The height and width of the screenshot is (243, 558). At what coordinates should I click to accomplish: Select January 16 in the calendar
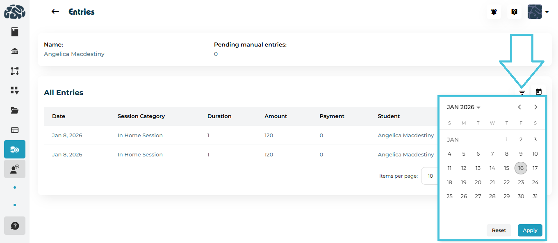[x=521, y=168]
